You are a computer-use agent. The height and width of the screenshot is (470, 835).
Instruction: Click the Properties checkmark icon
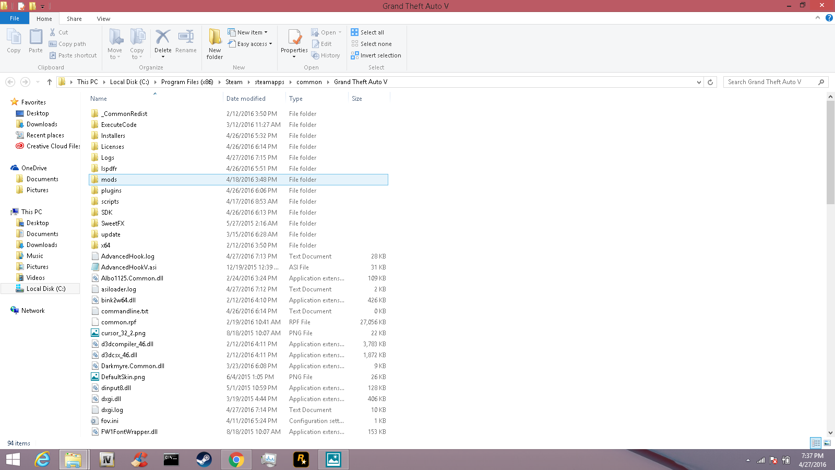point(294,37)
